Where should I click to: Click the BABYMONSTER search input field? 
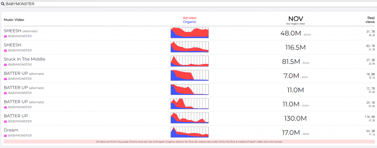coord(191,4)
